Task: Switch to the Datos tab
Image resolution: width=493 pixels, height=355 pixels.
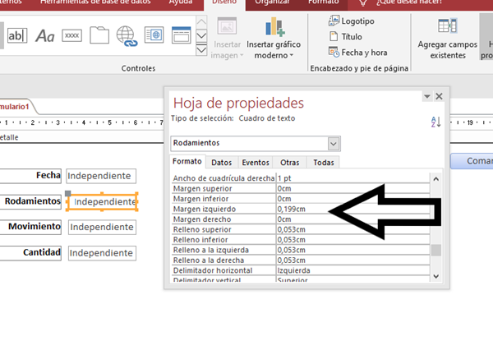Action: [221, 163]
